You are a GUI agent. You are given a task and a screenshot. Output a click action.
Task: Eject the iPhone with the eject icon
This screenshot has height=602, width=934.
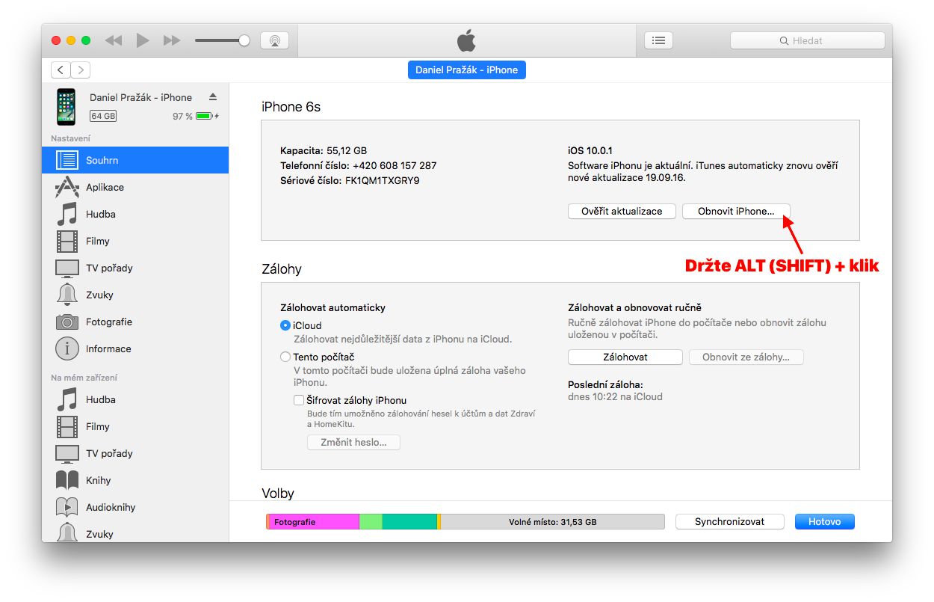click(x=213, y=97)
